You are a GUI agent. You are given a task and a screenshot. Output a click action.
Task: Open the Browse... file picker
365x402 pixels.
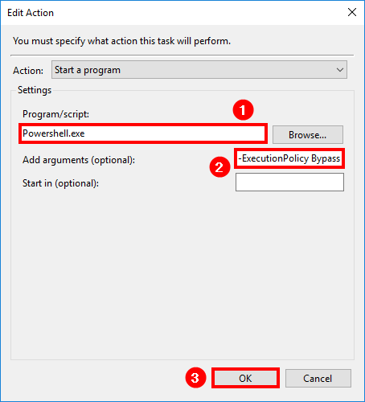point(308,134)
